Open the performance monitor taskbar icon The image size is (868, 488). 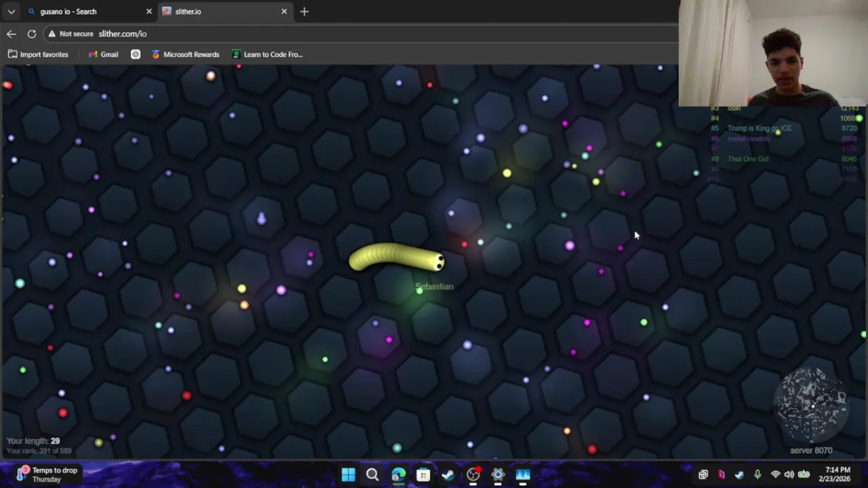(x=523, y=475)
